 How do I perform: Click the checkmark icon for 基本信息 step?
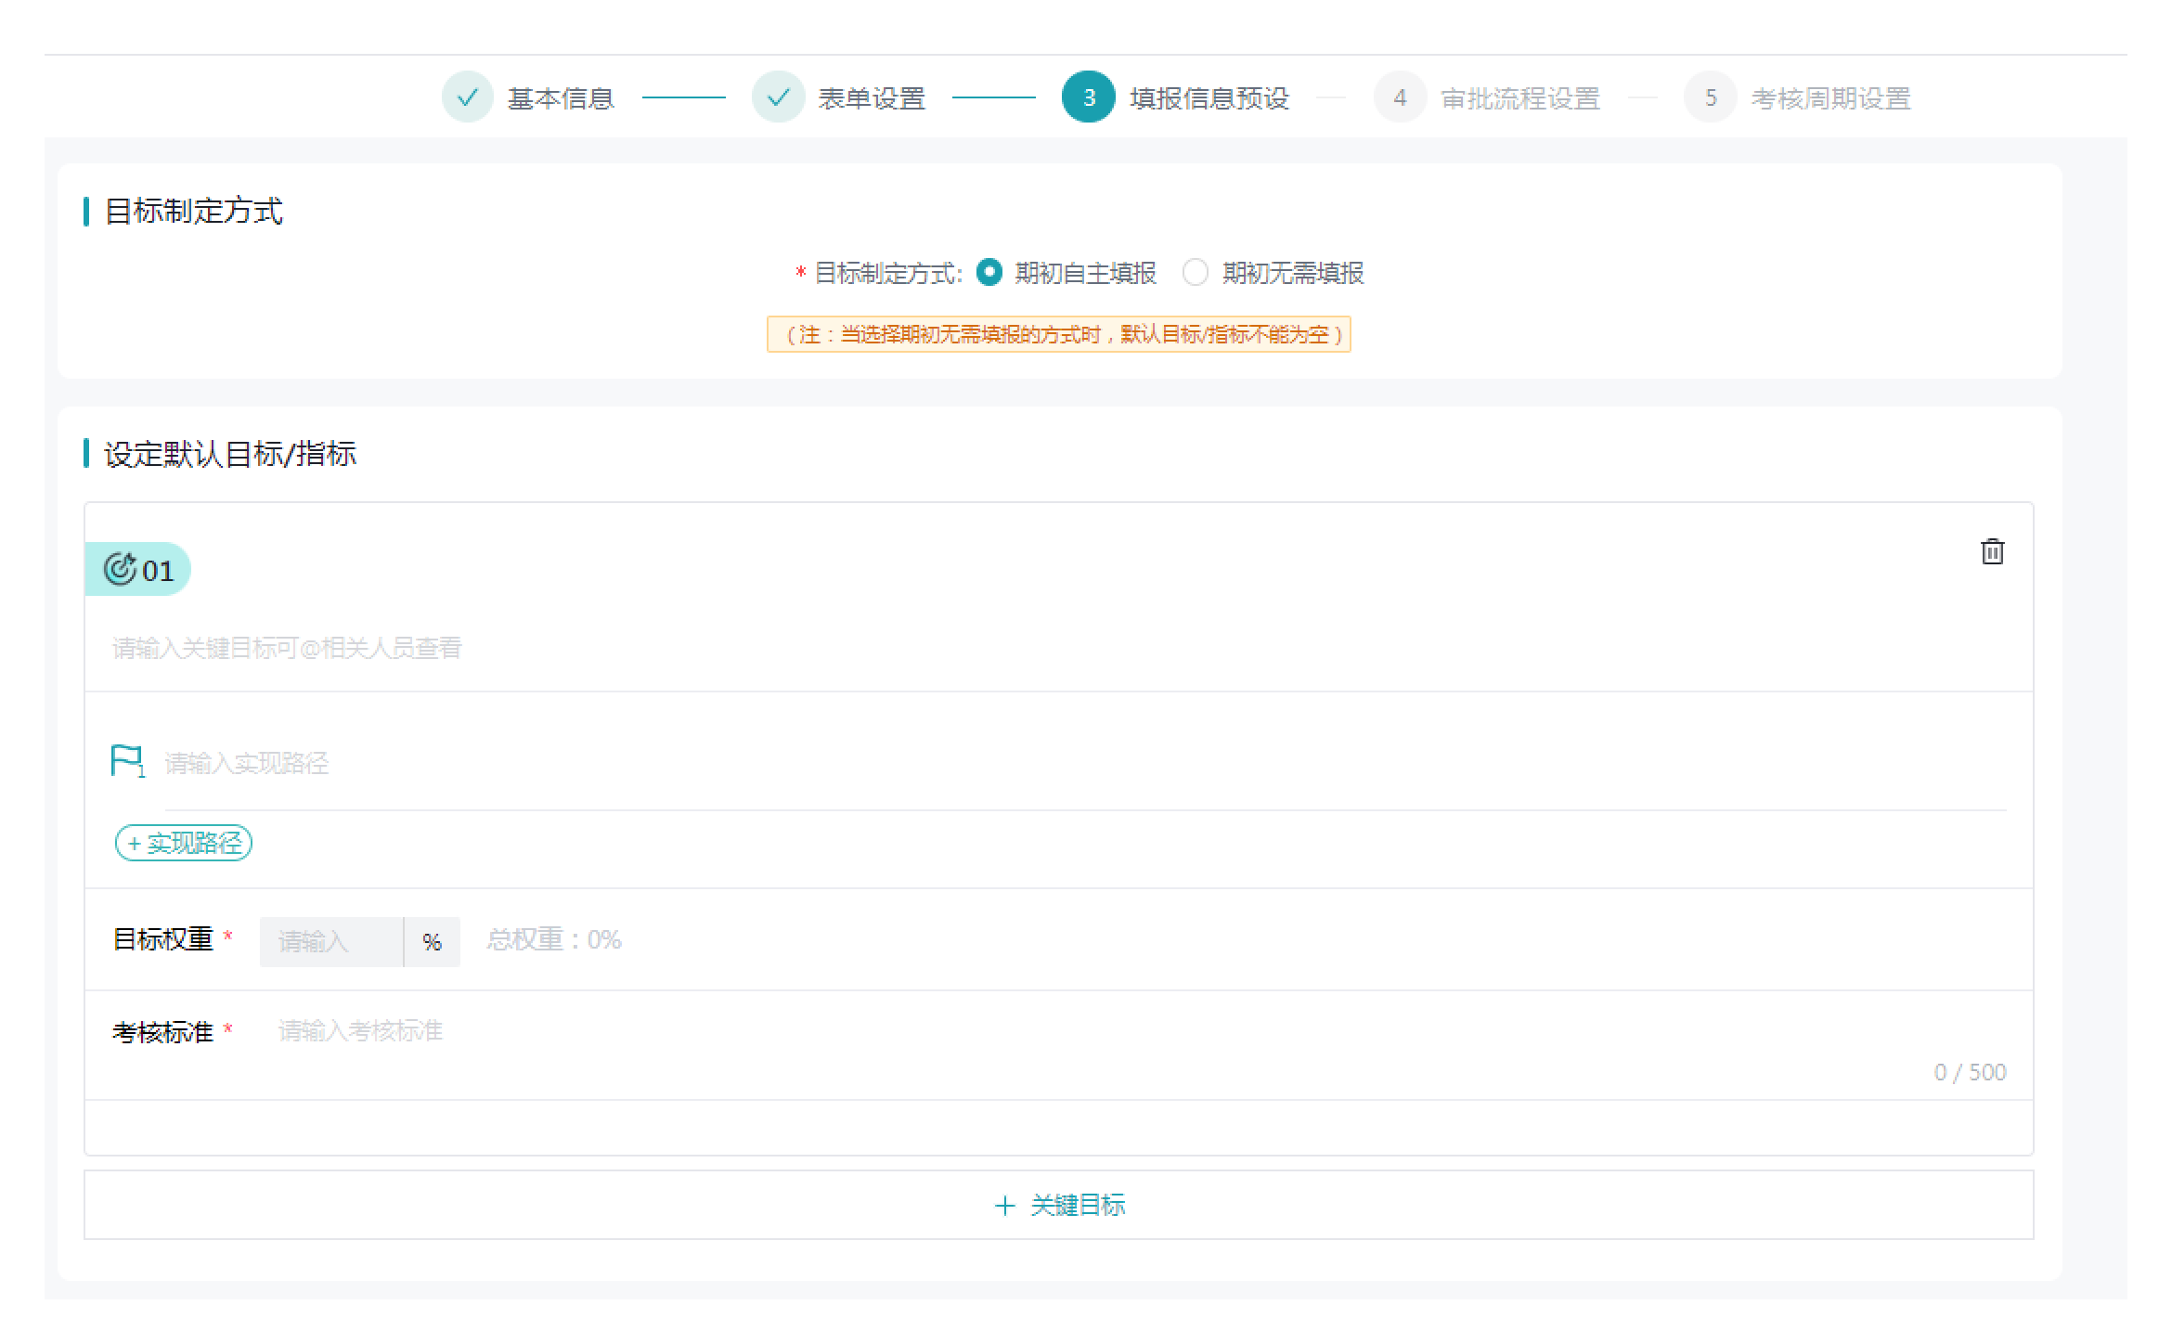pos(468,97)
